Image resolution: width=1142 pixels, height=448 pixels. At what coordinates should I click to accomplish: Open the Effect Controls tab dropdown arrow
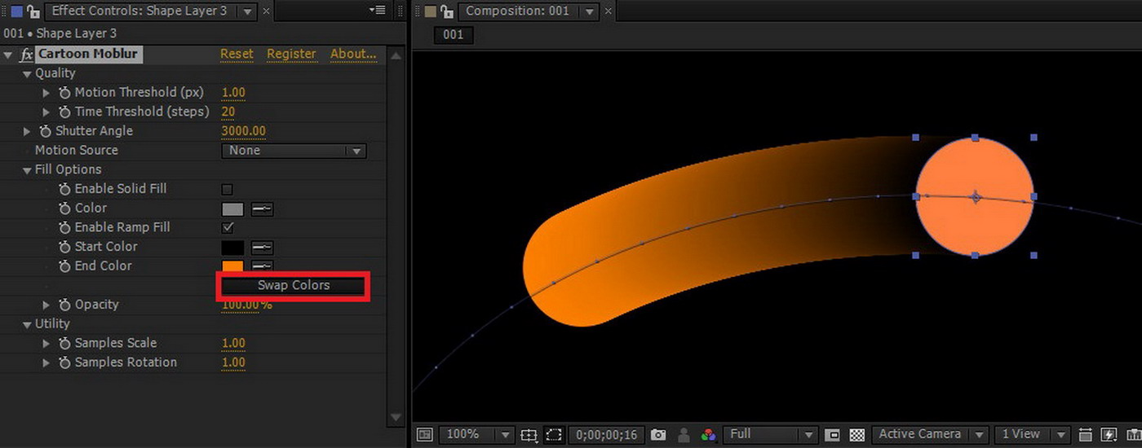point(249,12)
